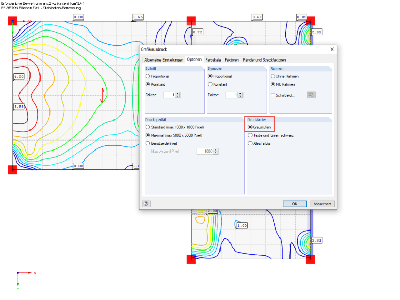
Task: Select Graustufen print color
Action: [x=259, y=127]
